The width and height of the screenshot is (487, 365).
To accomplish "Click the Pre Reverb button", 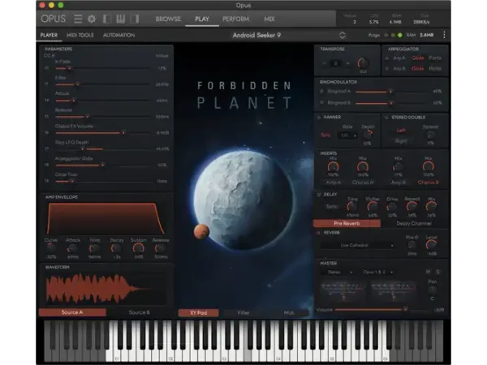I will pos(347,224).
